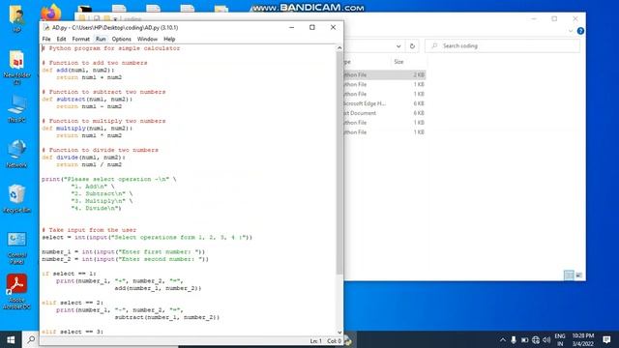Expand the Explorer ribbon chevron
This screenshot has width=619, height=348.
tap(571, 31)
